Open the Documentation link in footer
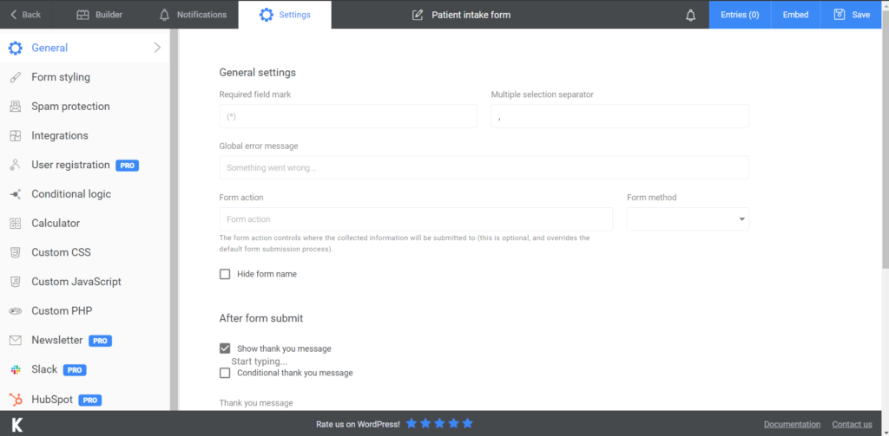Viewport: 889px width, 436px height. point(792,424)
